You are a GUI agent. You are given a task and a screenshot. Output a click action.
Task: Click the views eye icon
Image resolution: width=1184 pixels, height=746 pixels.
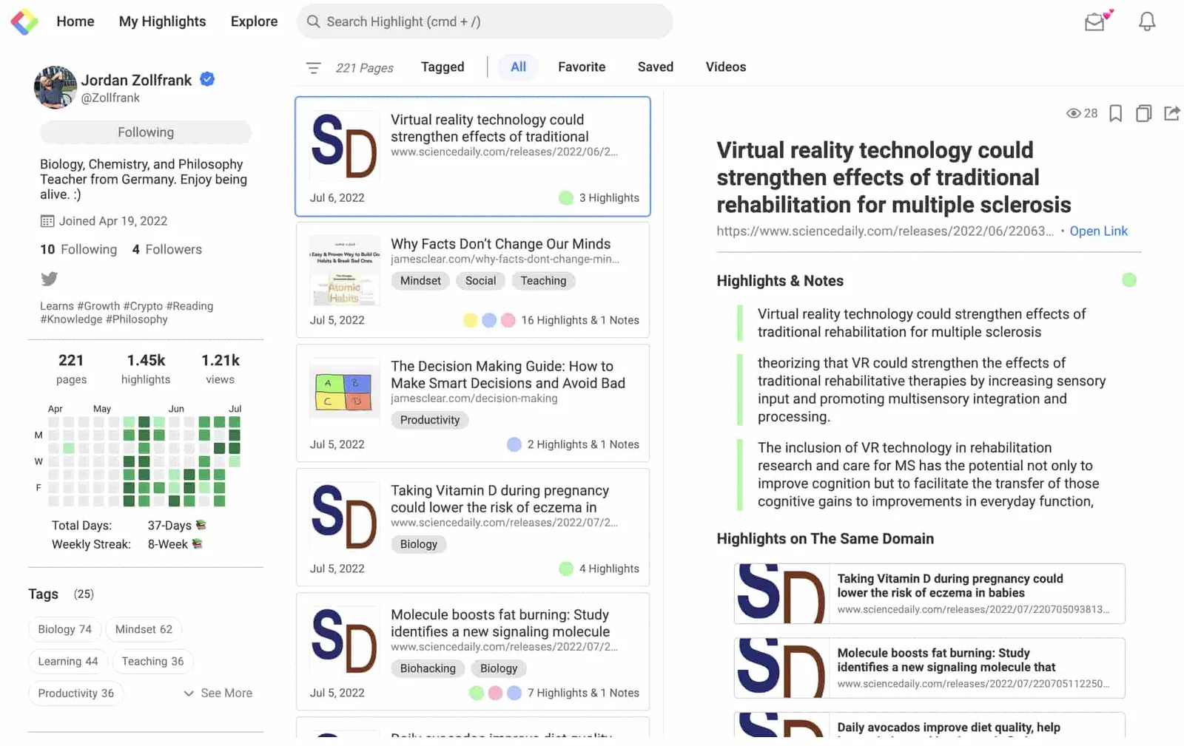point(1073,113)
